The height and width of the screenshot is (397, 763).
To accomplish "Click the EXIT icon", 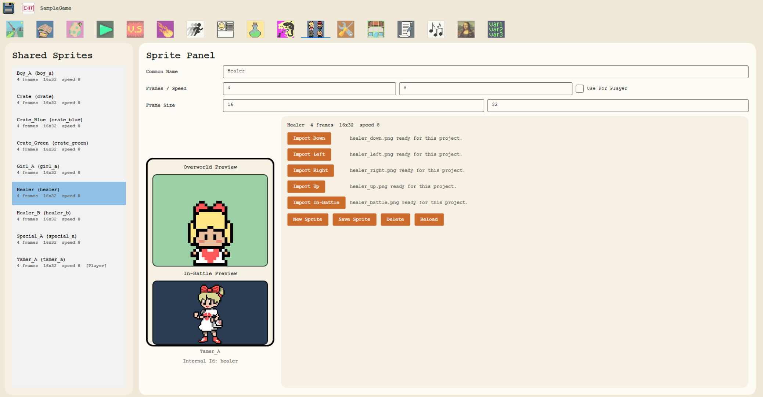I will pyautogui.click(x=28, y=8).
